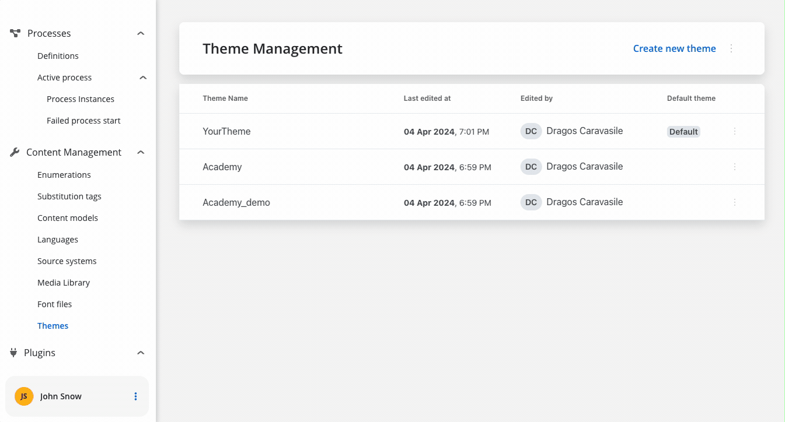Click the Processes section icon
785x422 pixels.
(x=15, y=33)
